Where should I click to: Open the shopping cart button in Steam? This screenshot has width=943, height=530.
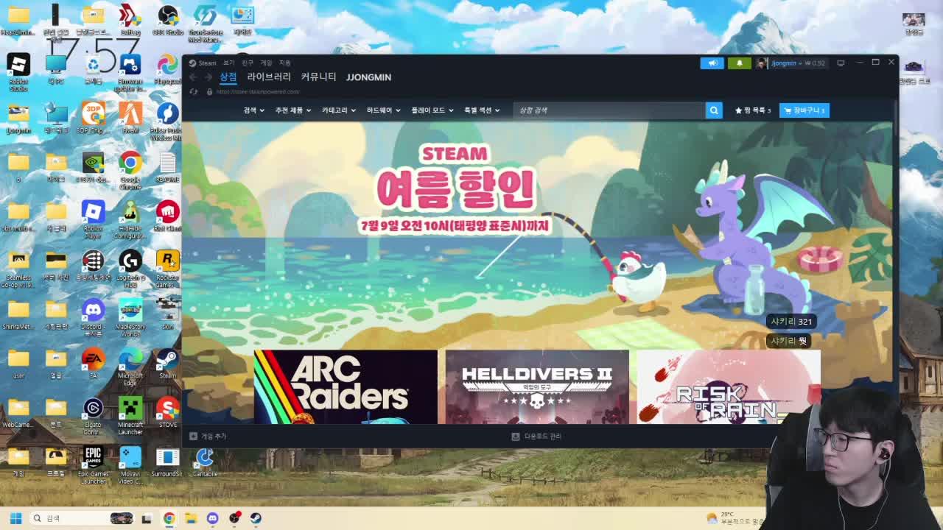tap(804, 110)
